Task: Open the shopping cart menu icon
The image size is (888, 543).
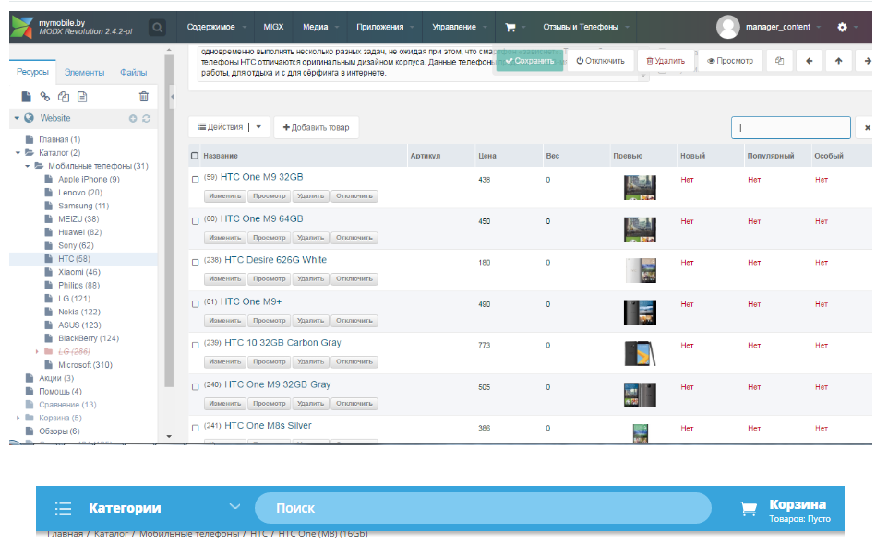Action: click(510, 27)
